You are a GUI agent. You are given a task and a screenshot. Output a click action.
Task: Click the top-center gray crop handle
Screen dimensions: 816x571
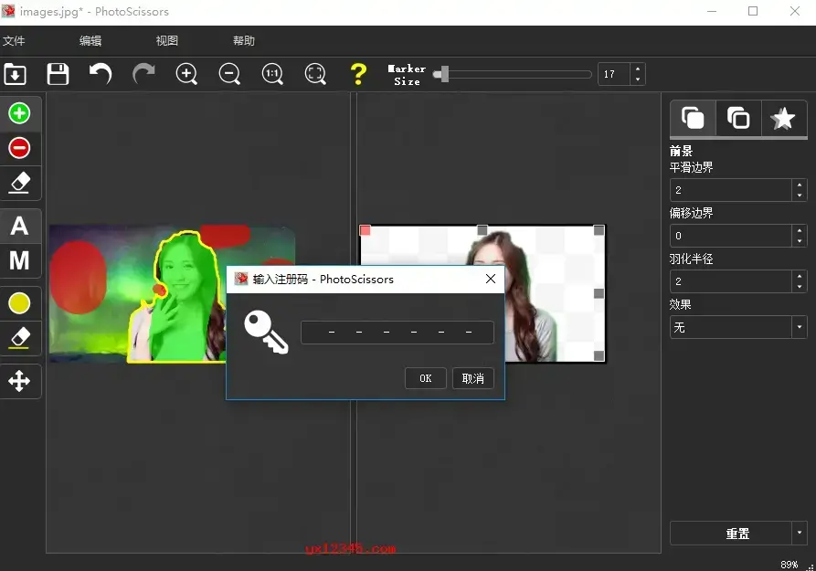tap(482, 230)
